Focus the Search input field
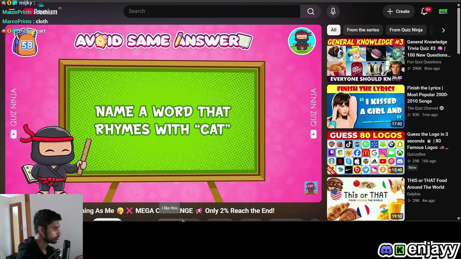 [212, 11]
